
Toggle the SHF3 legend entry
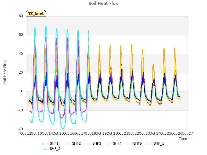[x=93, y=143]
